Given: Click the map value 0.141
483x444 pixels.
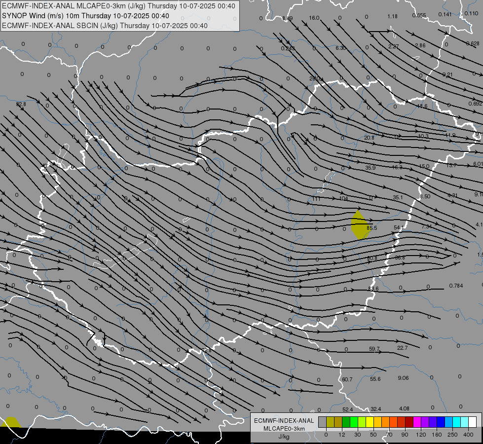Looking at the screenshot, I should [445, 14].
